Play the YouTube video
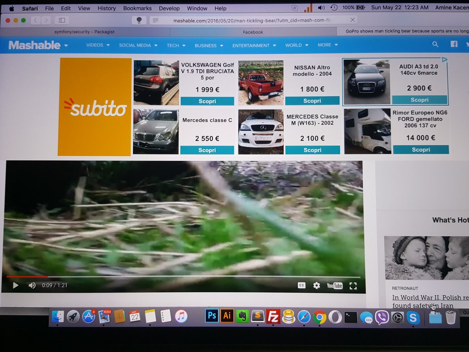This screenshot has height=352, width=469. tap(16, 286)
